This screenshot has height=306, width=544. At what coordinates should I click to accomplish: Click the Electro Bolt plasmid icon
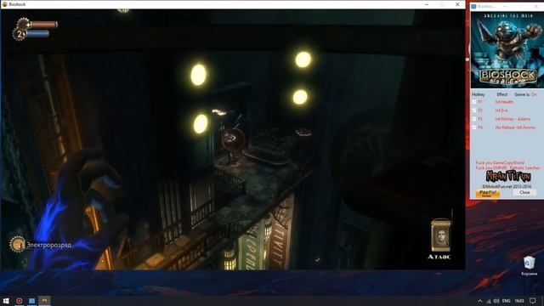click(x=17, y=244)
